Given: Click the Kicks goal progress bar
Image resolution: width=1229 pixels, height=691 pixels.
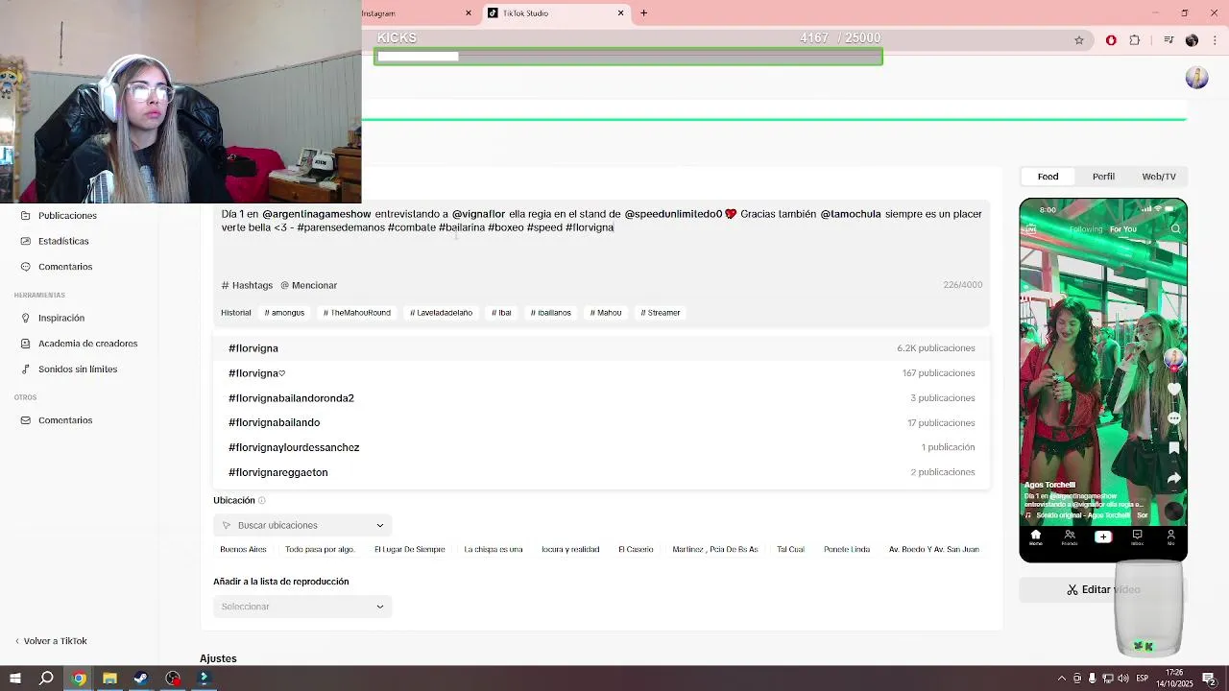Looking at the screenshot, I should 628,57.
